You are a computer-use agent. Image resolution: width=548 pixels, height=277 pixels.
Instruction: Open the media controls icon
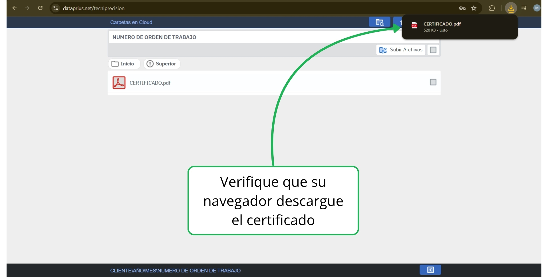coord(524,8)
